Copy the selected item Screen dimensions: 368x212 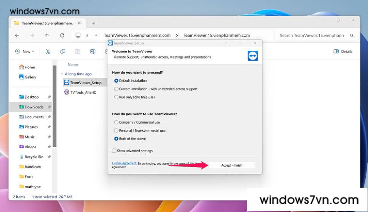click(x=63, y=52)
